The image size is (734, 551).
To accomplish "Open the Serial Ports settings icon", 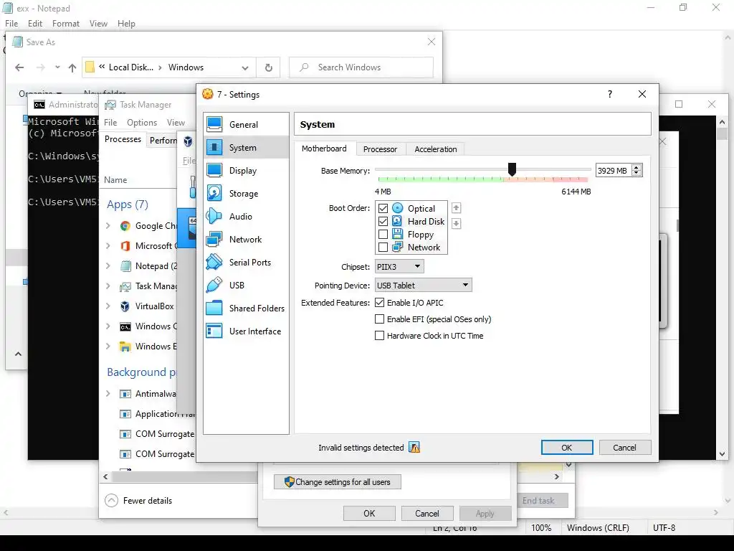I will coord(214,263).
